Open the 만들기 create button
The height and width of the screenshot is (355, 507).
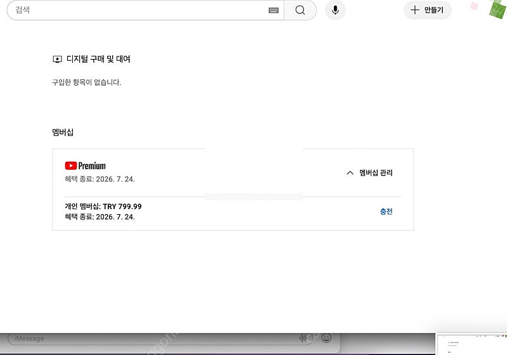point(427,10)
